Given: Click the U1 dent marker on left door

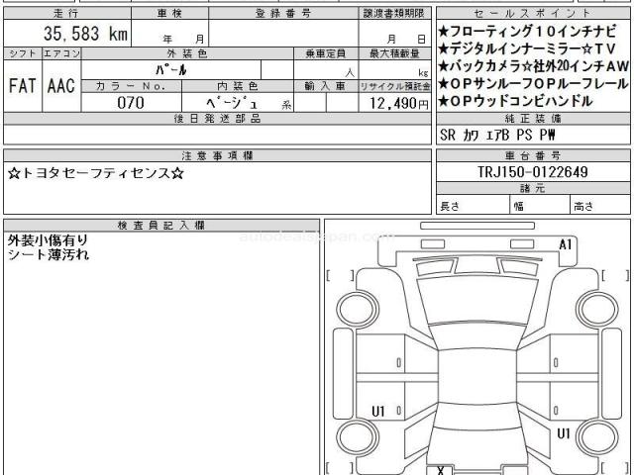Looking at the screenshot, I should (x=378, y=410).
